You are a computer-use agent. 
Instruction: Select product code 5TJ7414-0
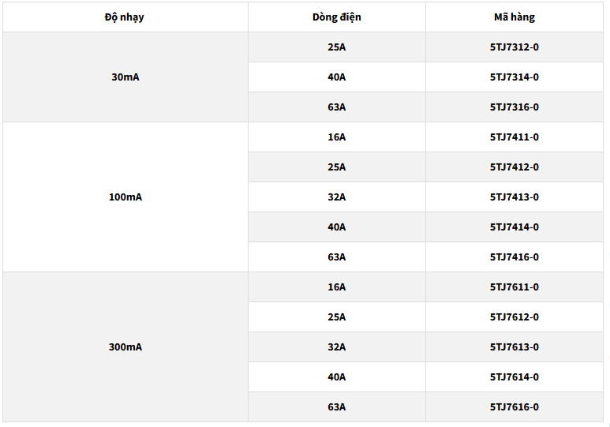coord(514,227)
